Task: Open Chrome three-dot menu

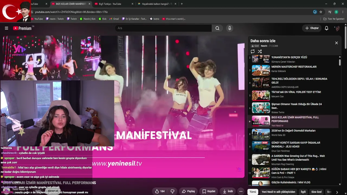Action: click(343, 12)
